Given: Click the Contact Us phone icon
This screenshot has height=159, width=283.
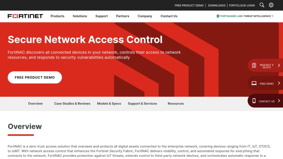Looking at the screenshot, I should [254, 101].
